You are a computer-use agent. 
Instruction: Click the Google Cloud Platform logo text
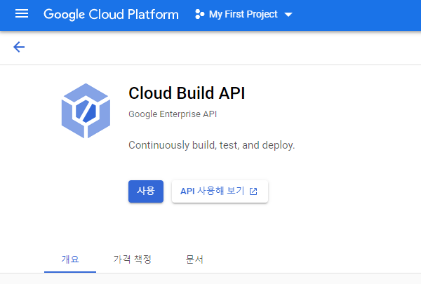pyautogui.click(x=111, y=14)
